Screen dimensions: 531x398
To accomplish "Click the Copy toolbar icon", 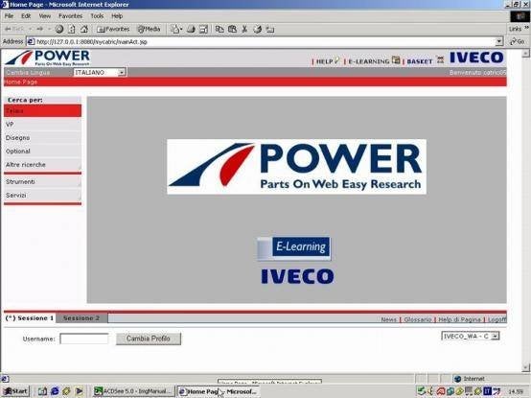I will (x=219, y=29).
